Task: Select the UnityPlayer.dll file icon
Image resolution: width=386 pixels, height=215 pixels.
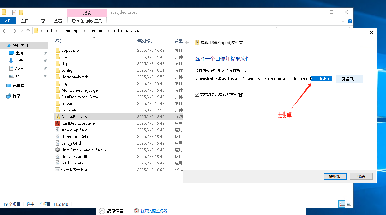Action: 57,156
